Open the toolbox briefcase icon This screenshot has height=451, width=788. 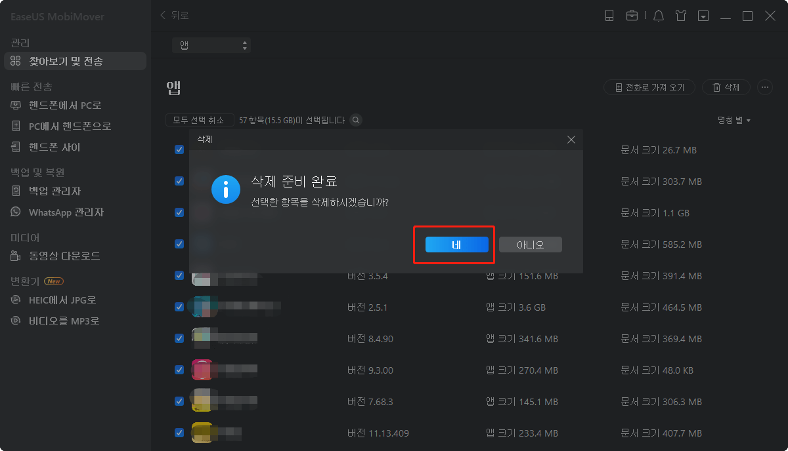tap(632, 16)
